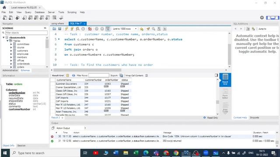
Task: Toggle left sidebar panel visibility
Action: click(268, 17)
